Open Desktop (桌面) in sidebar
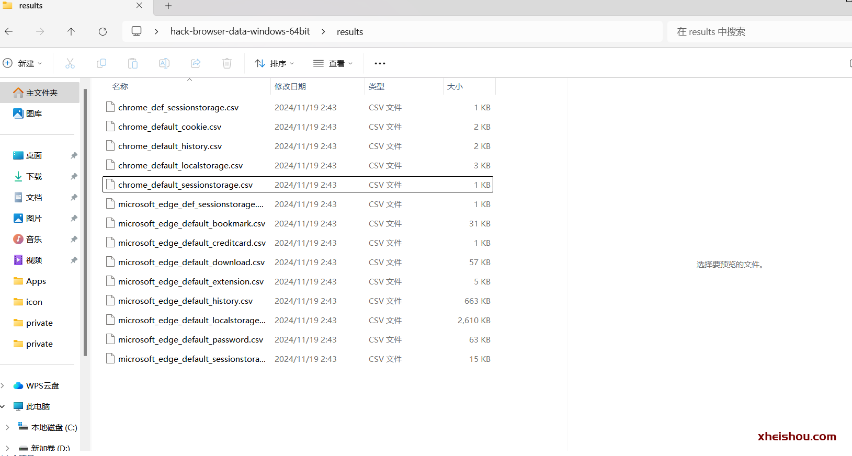The image size is (852, 456). point(35,155)
